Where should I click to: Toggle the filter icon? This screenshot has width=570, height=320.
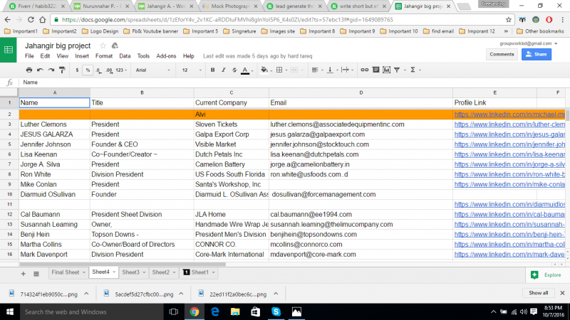point(397,70)
